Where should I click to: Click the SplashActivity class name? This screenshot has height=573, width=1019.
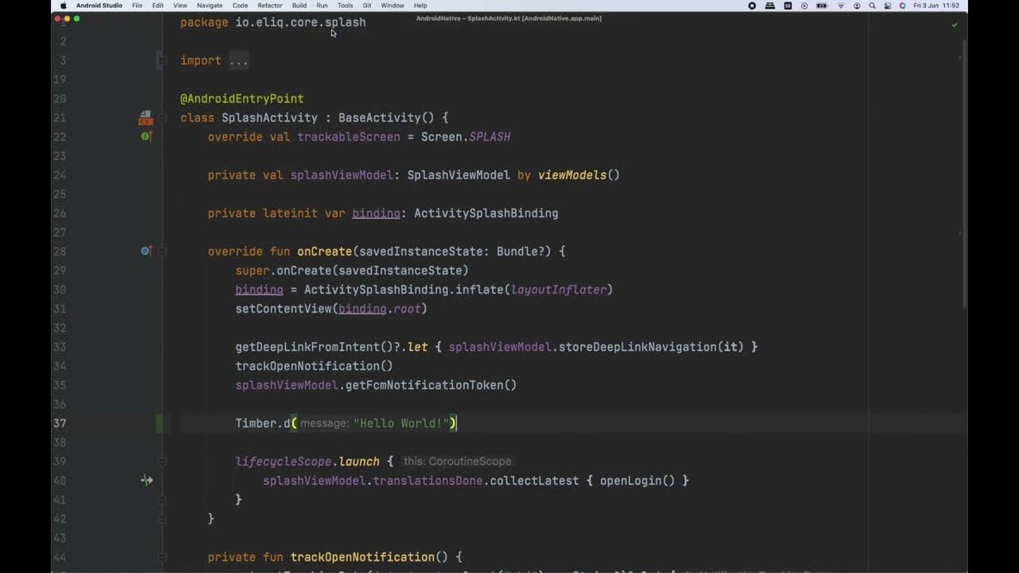tap(270, 118)
